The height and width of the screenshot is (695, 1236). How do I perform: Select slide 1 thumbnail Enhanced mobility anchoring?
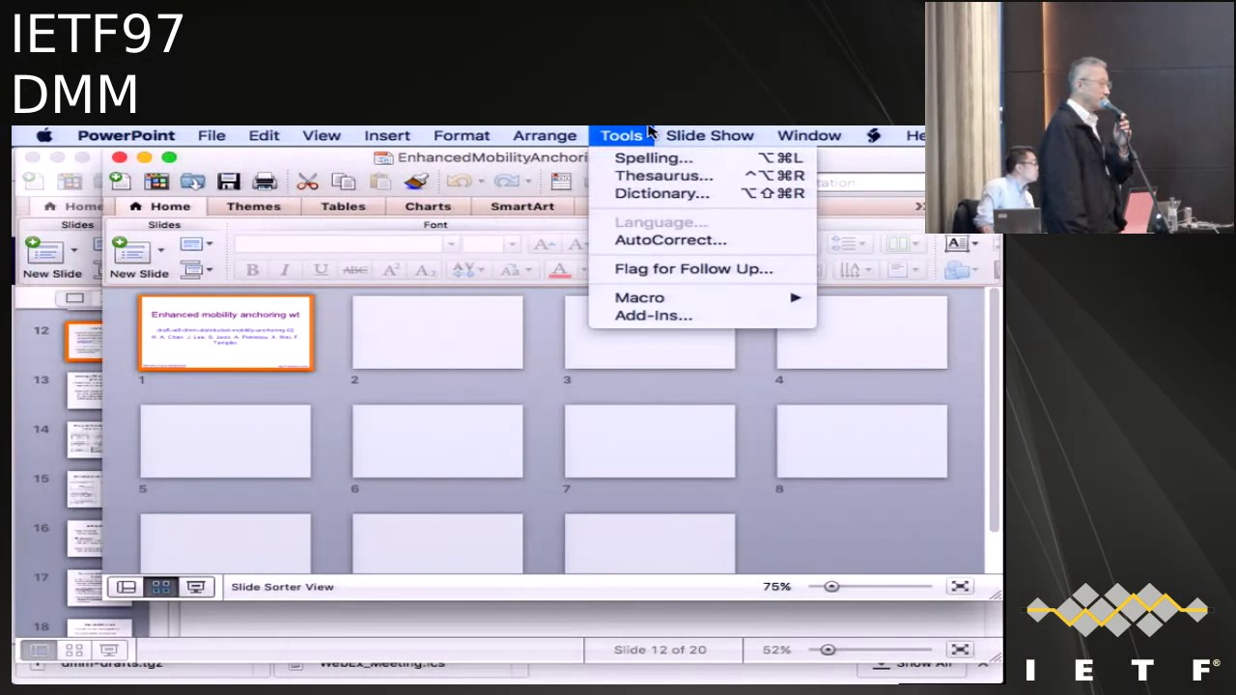tap(226, 333)
